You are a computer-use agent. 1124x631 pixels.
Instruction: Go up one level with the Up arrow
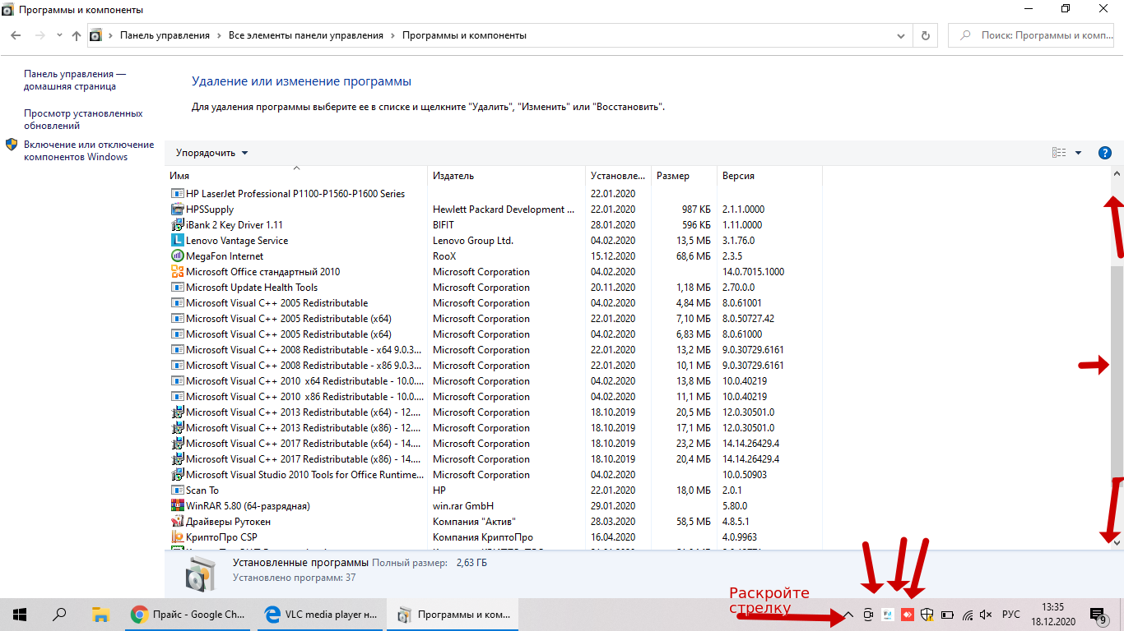[77, 35]
